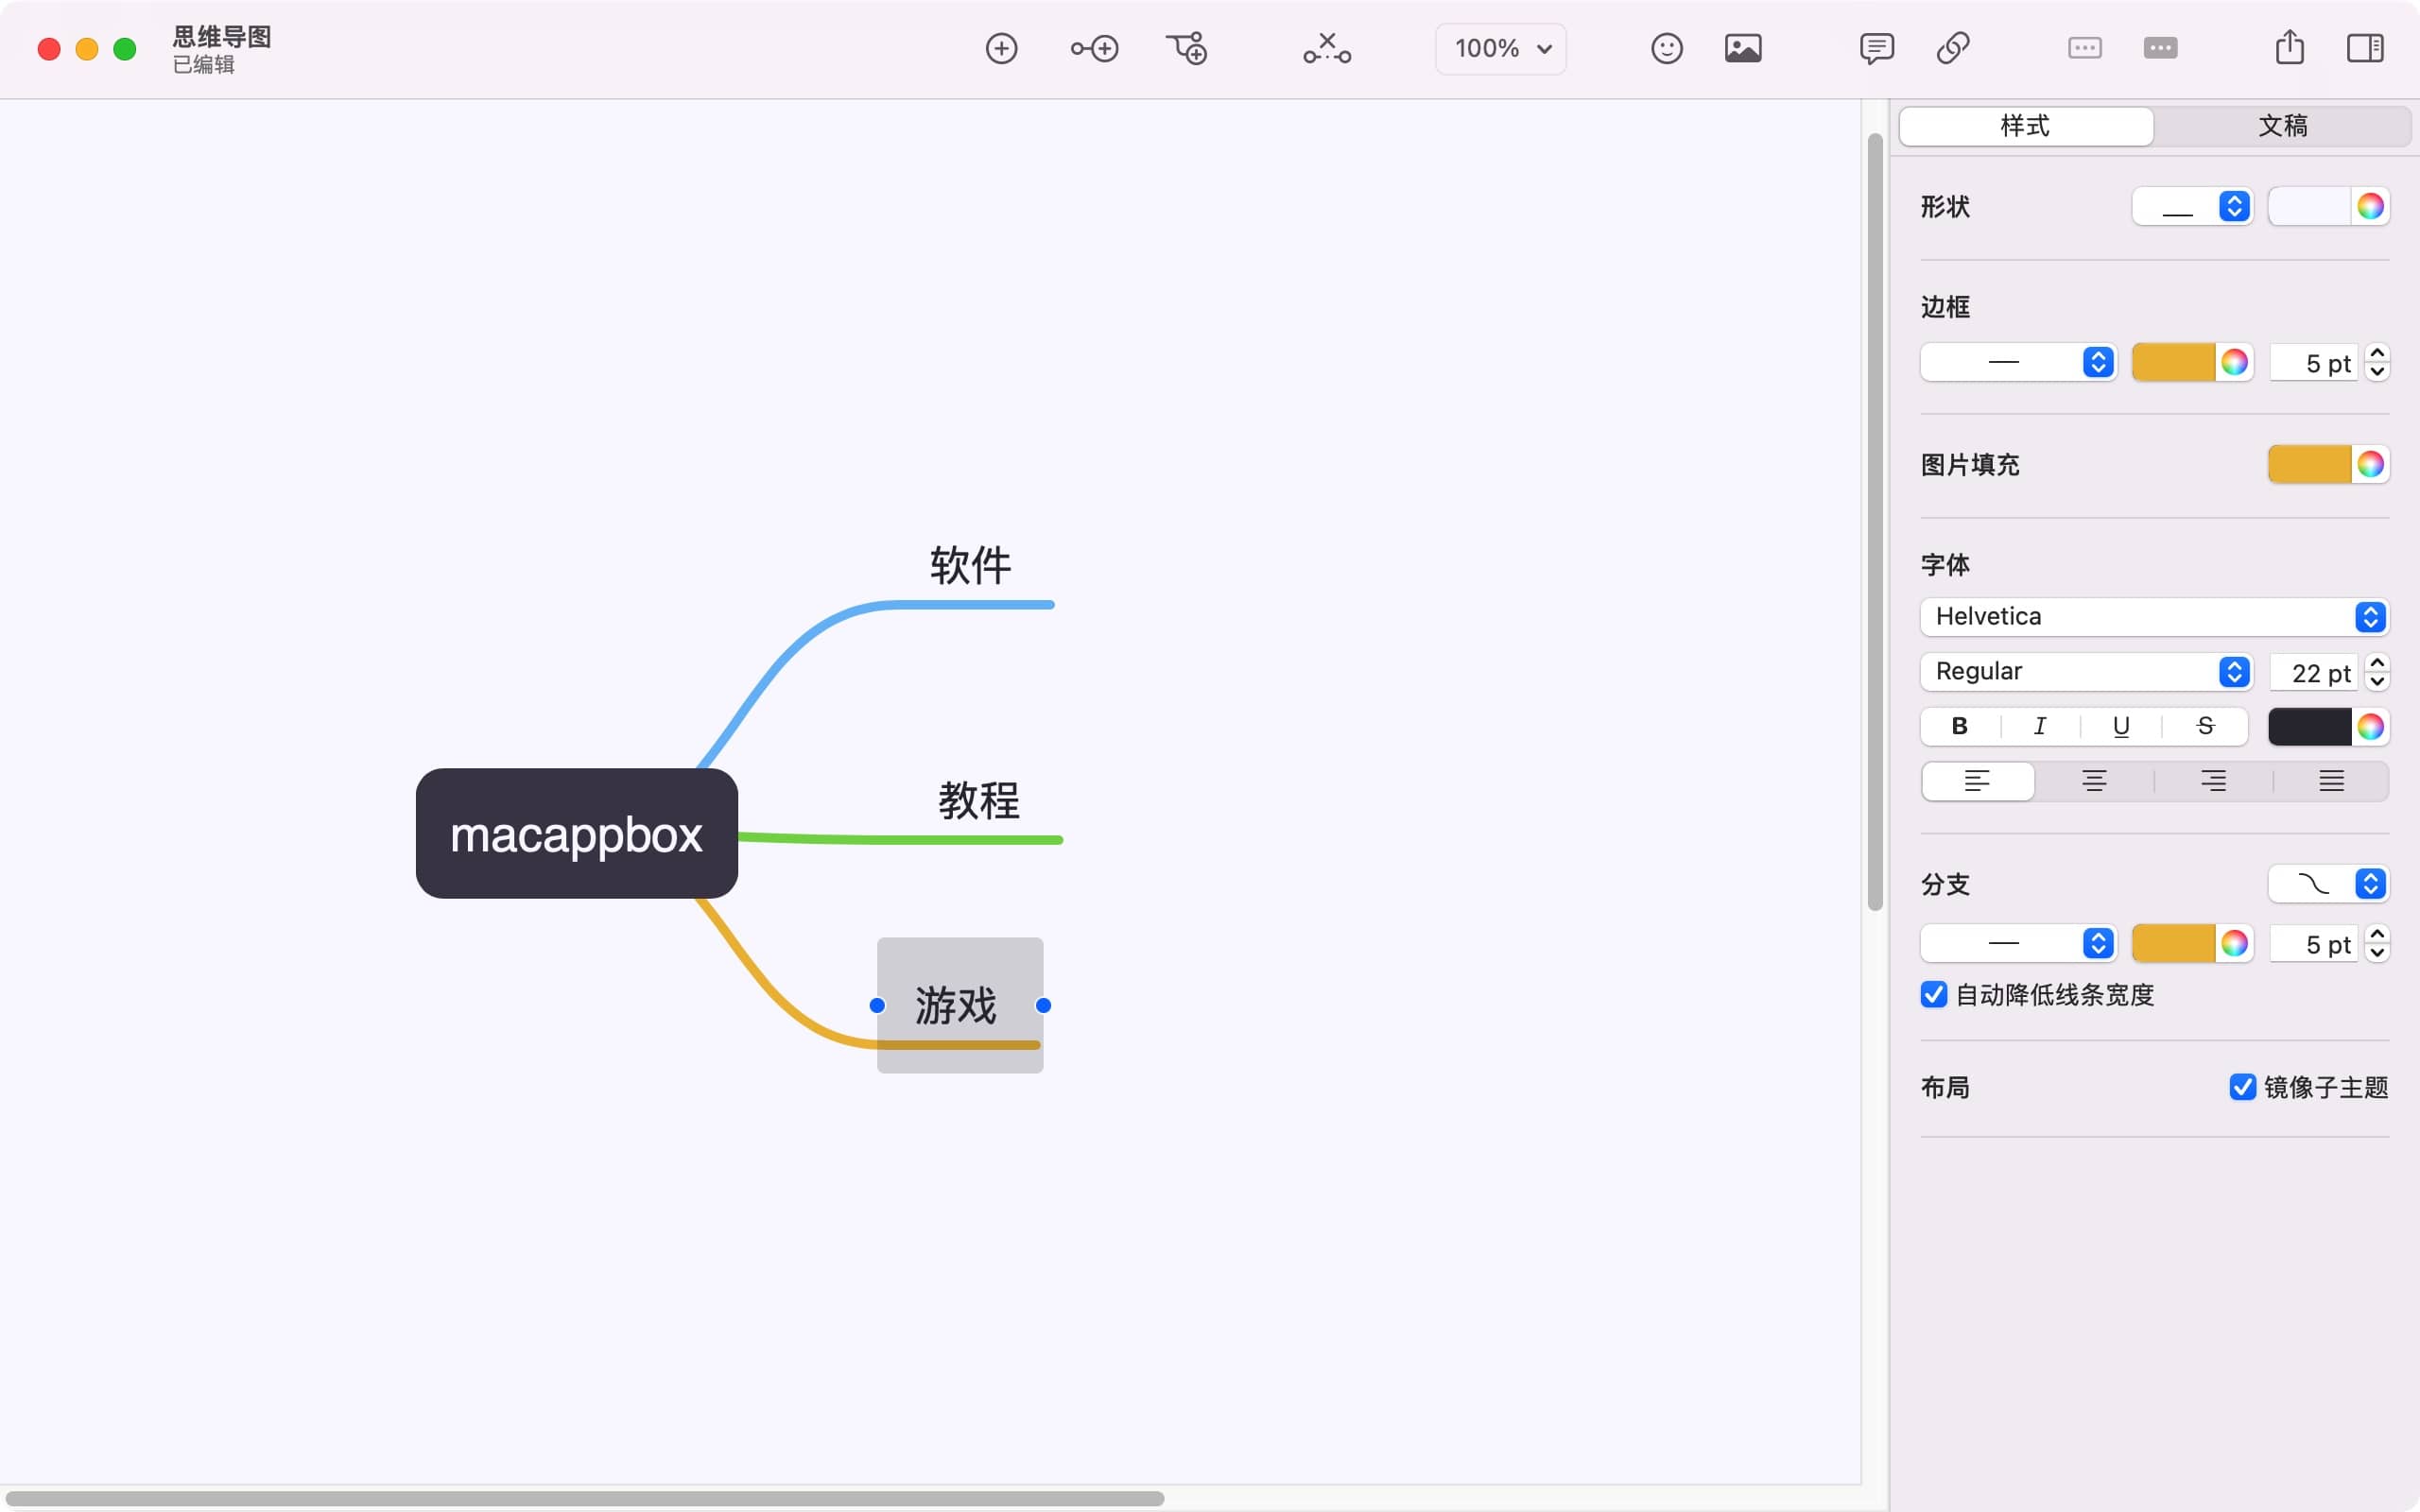Click the border width stepper arrows
This screenshot has height=1512, width=2420.
(x=2377, y=362)
